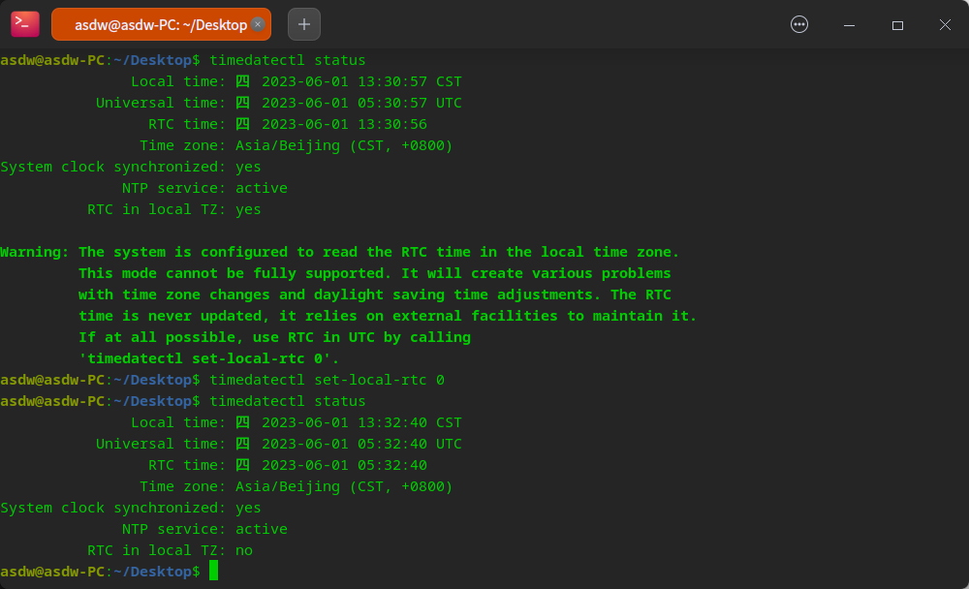Click the green cursor block at the prompt
969x589 pixels.
tap(213, 572)
